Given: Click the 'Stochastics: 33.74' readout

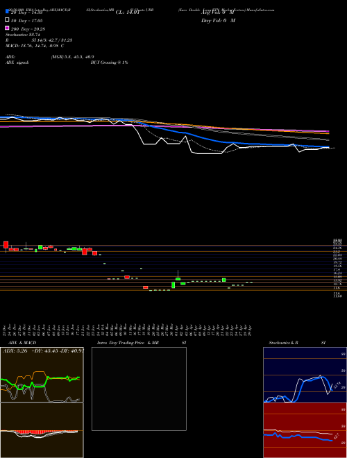Looking at the screenshot, I should [22, 35].
